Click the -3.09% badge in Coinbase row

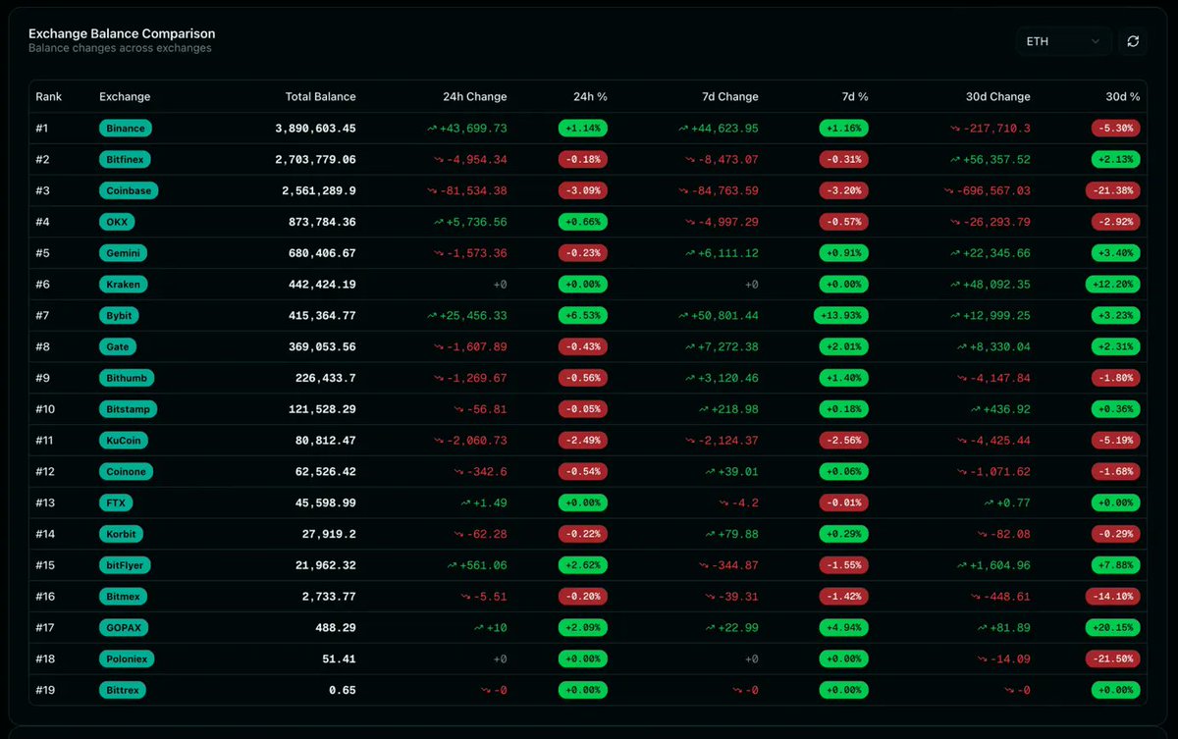coord(583,190)
